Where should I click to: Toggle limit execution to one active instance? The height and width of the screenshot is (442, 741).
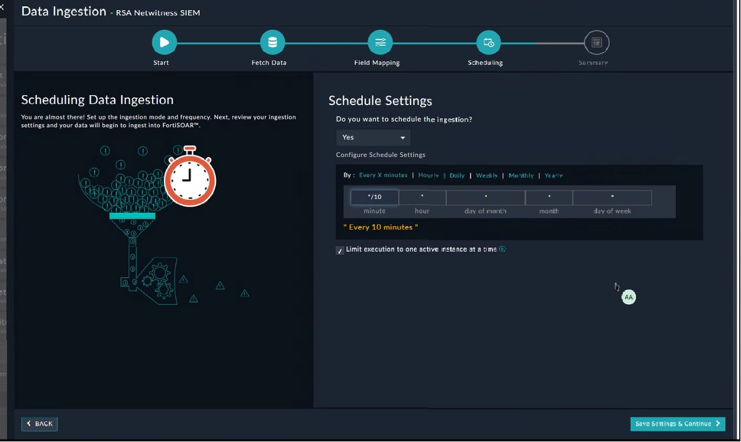click(x=340, y=250)
